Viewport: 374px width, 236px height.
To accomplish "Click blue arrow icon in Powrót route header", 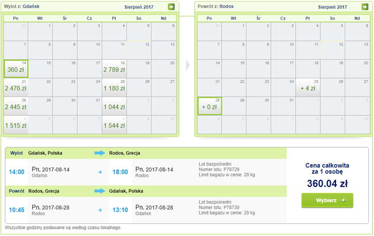I will coord(100,191).
